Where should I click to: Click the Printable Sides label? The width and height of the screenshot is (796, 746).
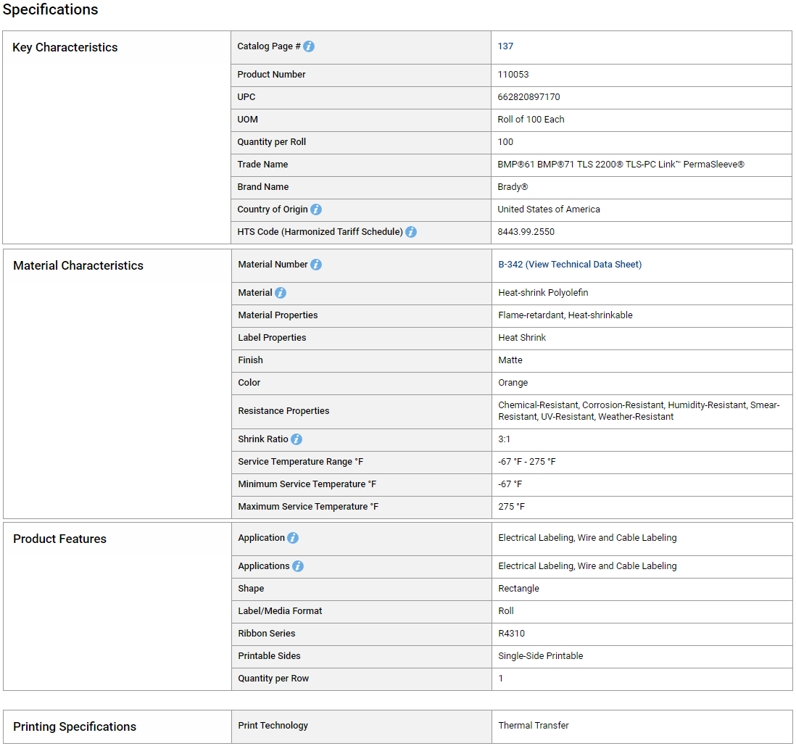coord(269,656)
